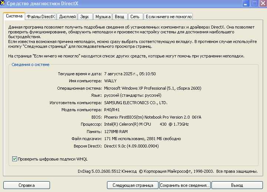Click the Следующая страница button
This screenshot has width=267, height=192.
tap(133, 185)
